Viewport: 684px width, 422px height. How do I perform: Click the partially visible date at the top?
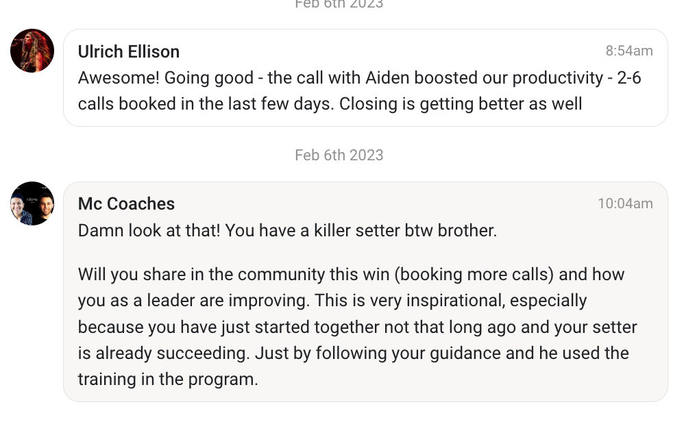(x=339, y=4)
